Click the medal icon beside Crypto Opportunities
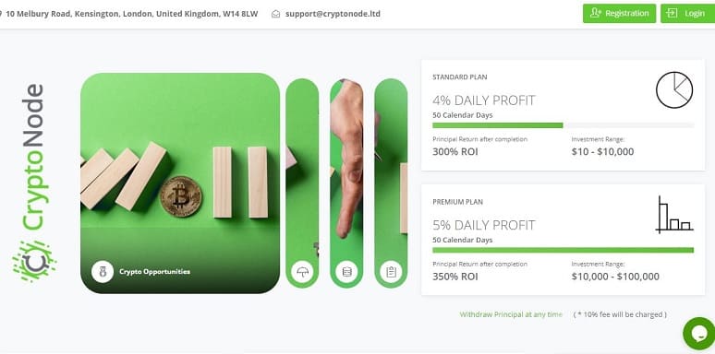Image resolution: width=715 pixels, height=354 pixels. pyautogui.click(x=103, y=272)
